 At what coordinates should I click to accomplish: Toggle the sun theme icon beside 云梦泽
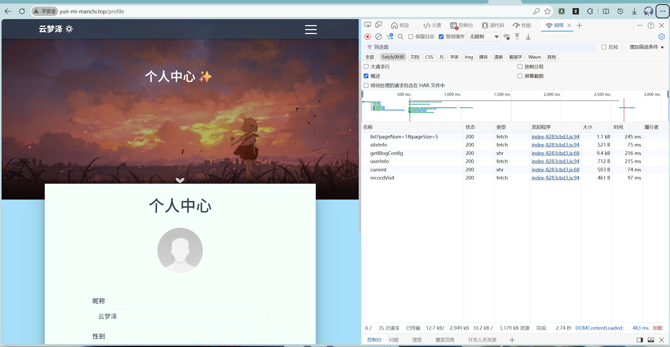pyautogui.click(x=69, y=29)
